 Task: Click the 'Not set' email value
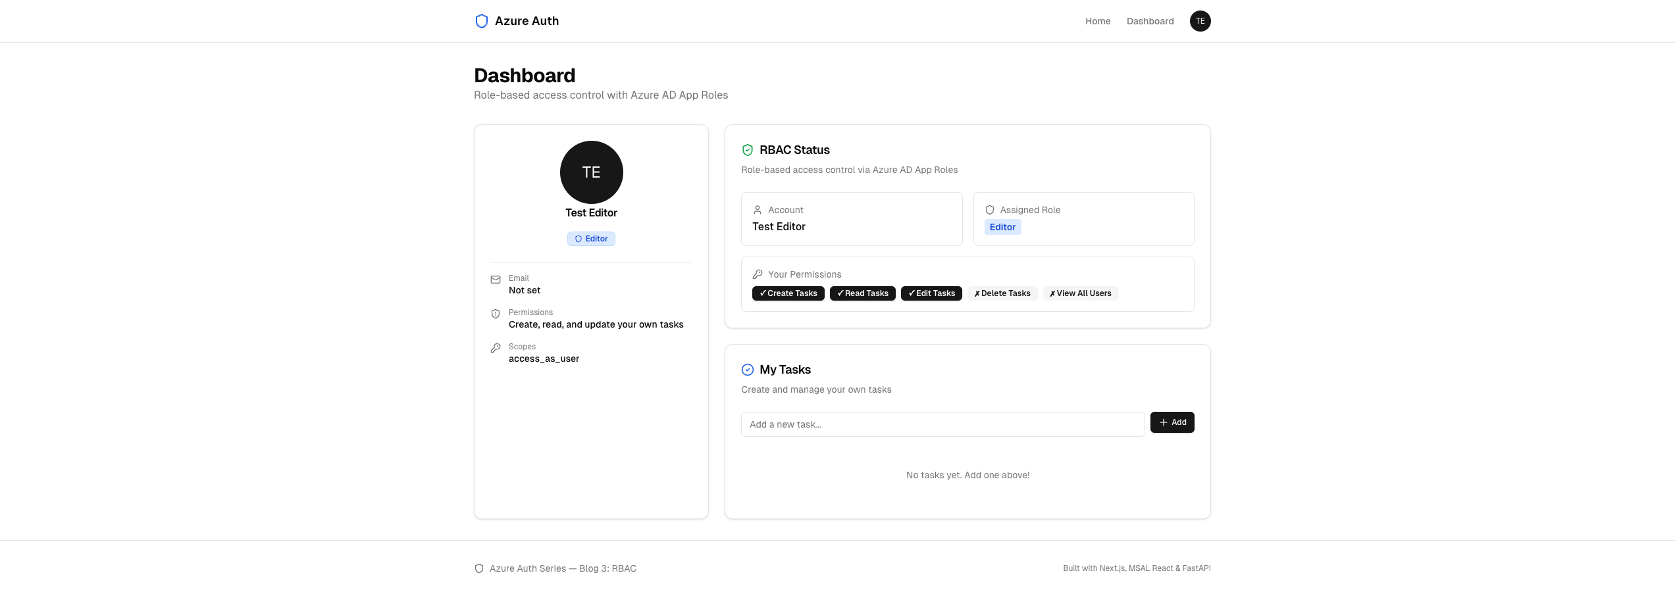525,290
